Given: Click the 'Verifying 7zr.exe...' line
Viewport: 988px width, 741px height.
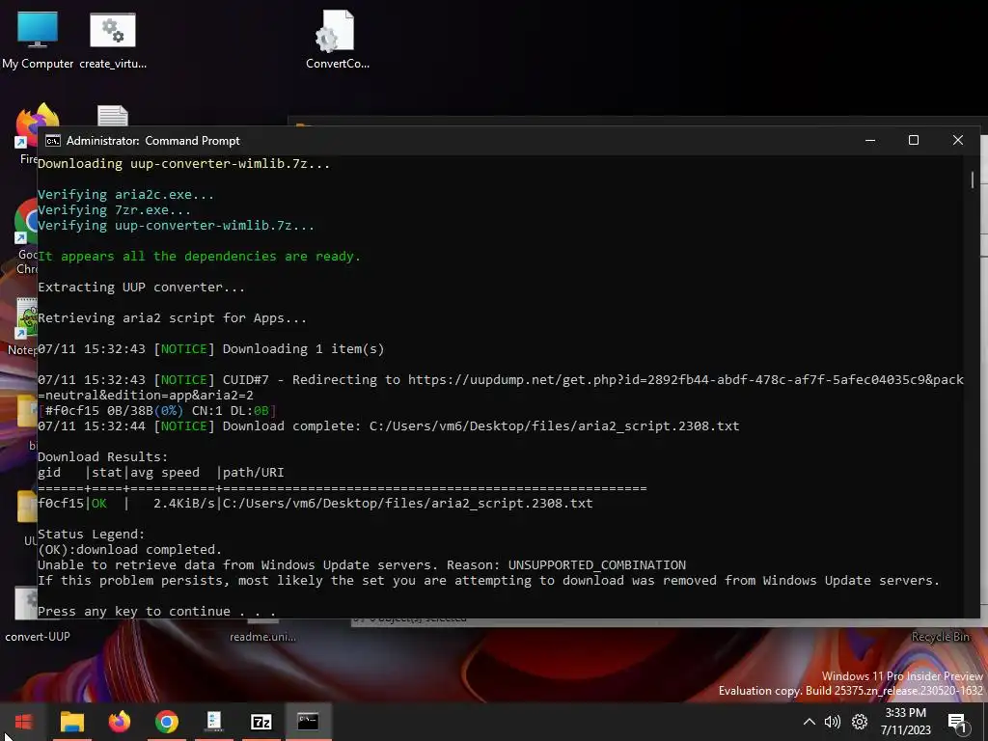Looking at the screenshot, I should tap(114, 209).
